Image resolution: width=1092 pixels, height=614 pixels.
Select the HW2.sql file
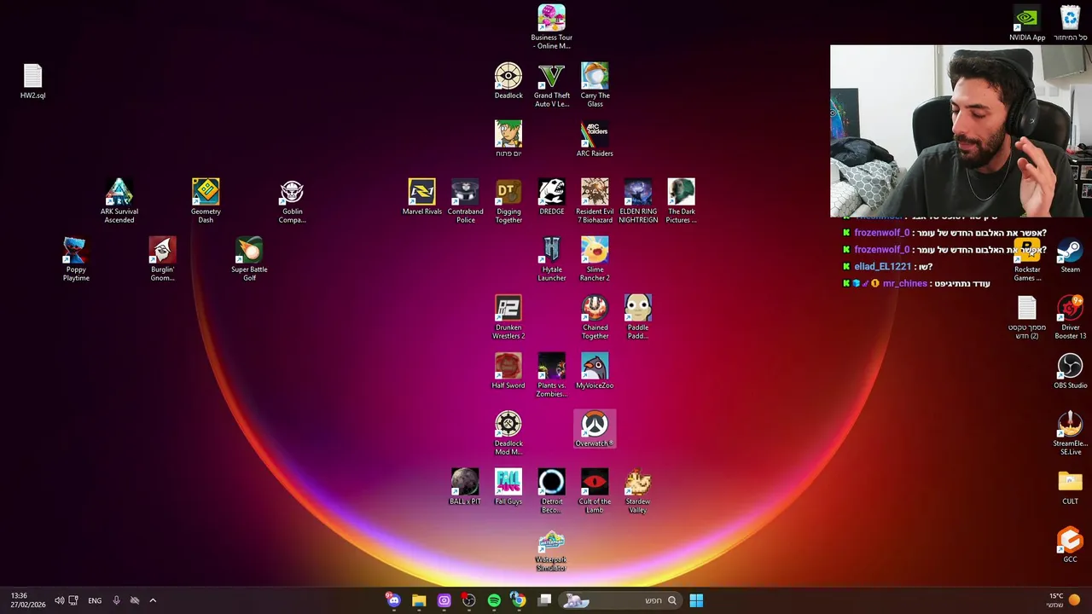32,80
